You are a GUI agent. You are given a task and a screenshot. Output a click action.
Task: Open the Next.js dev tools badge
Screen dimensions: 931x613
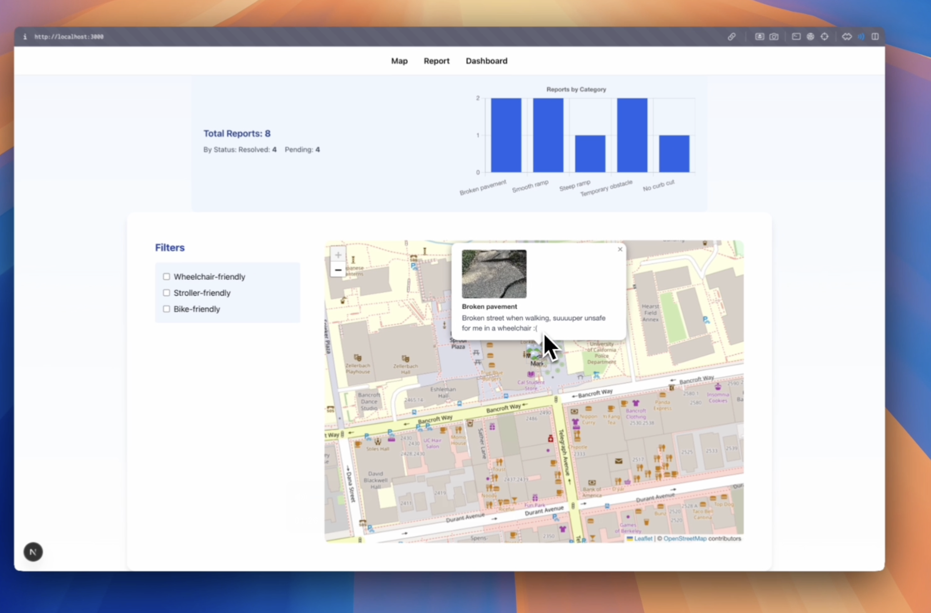coord(33,551)
